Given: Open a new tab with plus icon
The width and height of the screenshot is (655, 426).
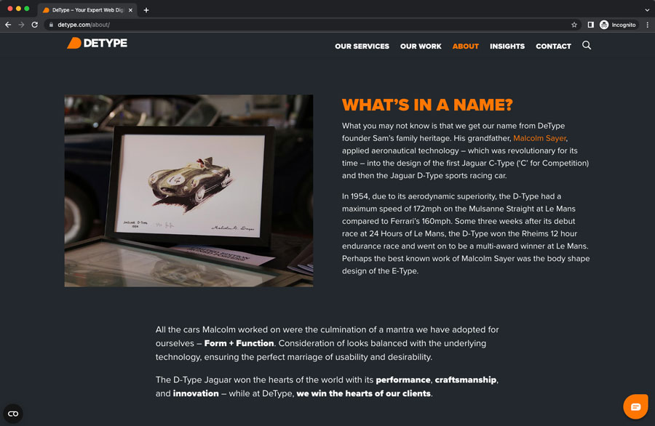Looking at the screenshot, I should pyautogui.click(x=146, y=10).
